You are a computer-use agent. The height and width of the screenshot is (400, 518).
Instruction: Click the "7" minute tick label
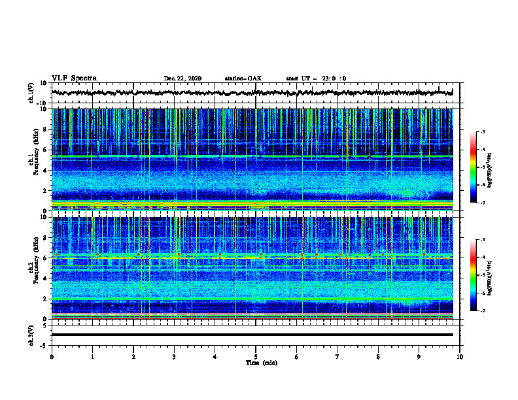point(337,357)
